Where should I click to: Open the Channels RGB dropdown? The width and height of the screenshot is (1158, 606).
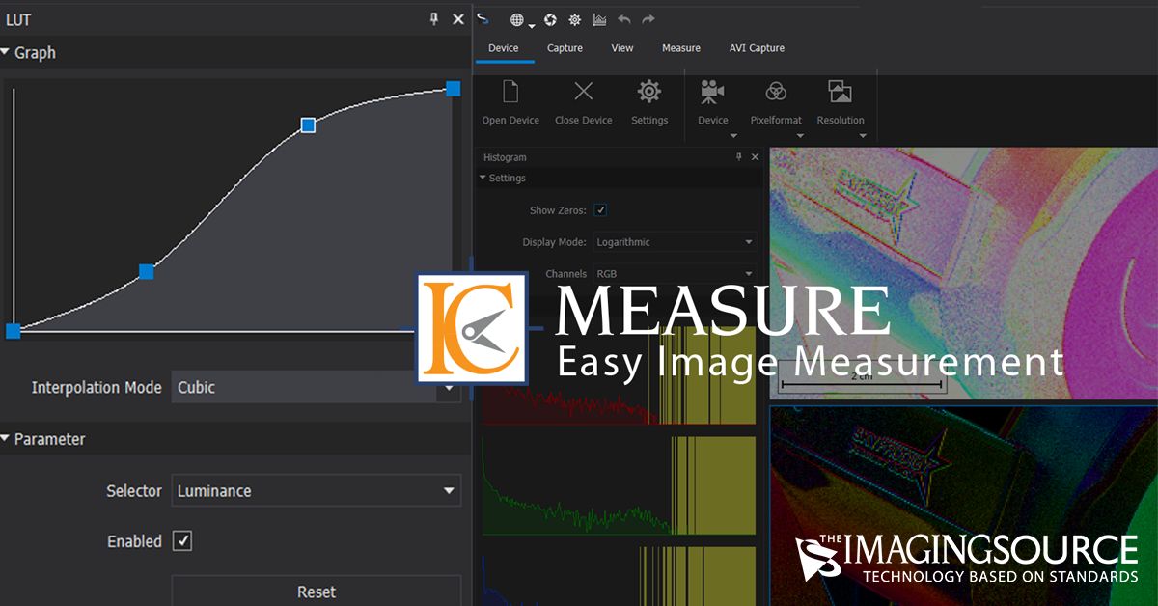pos(675,274)
